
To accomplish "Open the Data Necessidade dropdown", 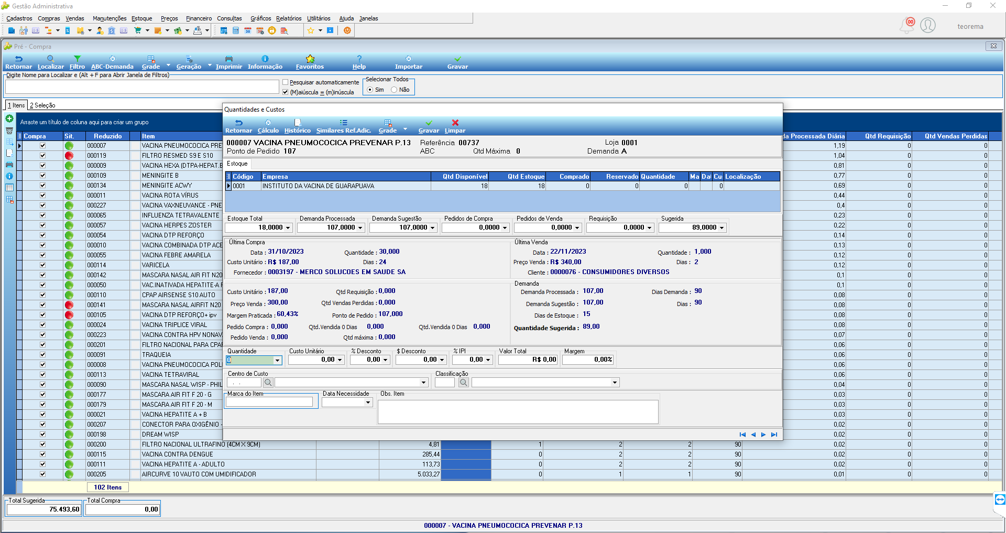I will [368, 403].
